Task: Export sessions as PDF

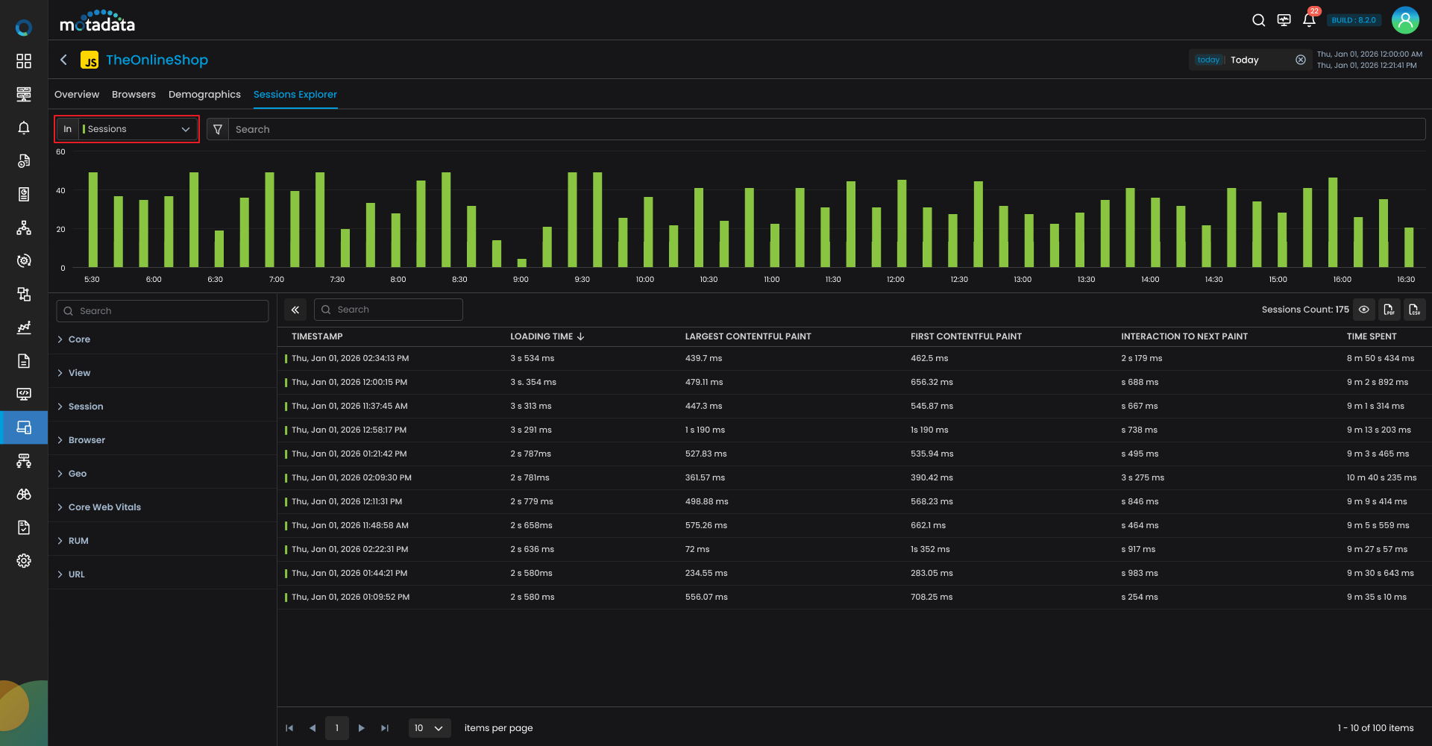Action: click(x=1389, y=310)
